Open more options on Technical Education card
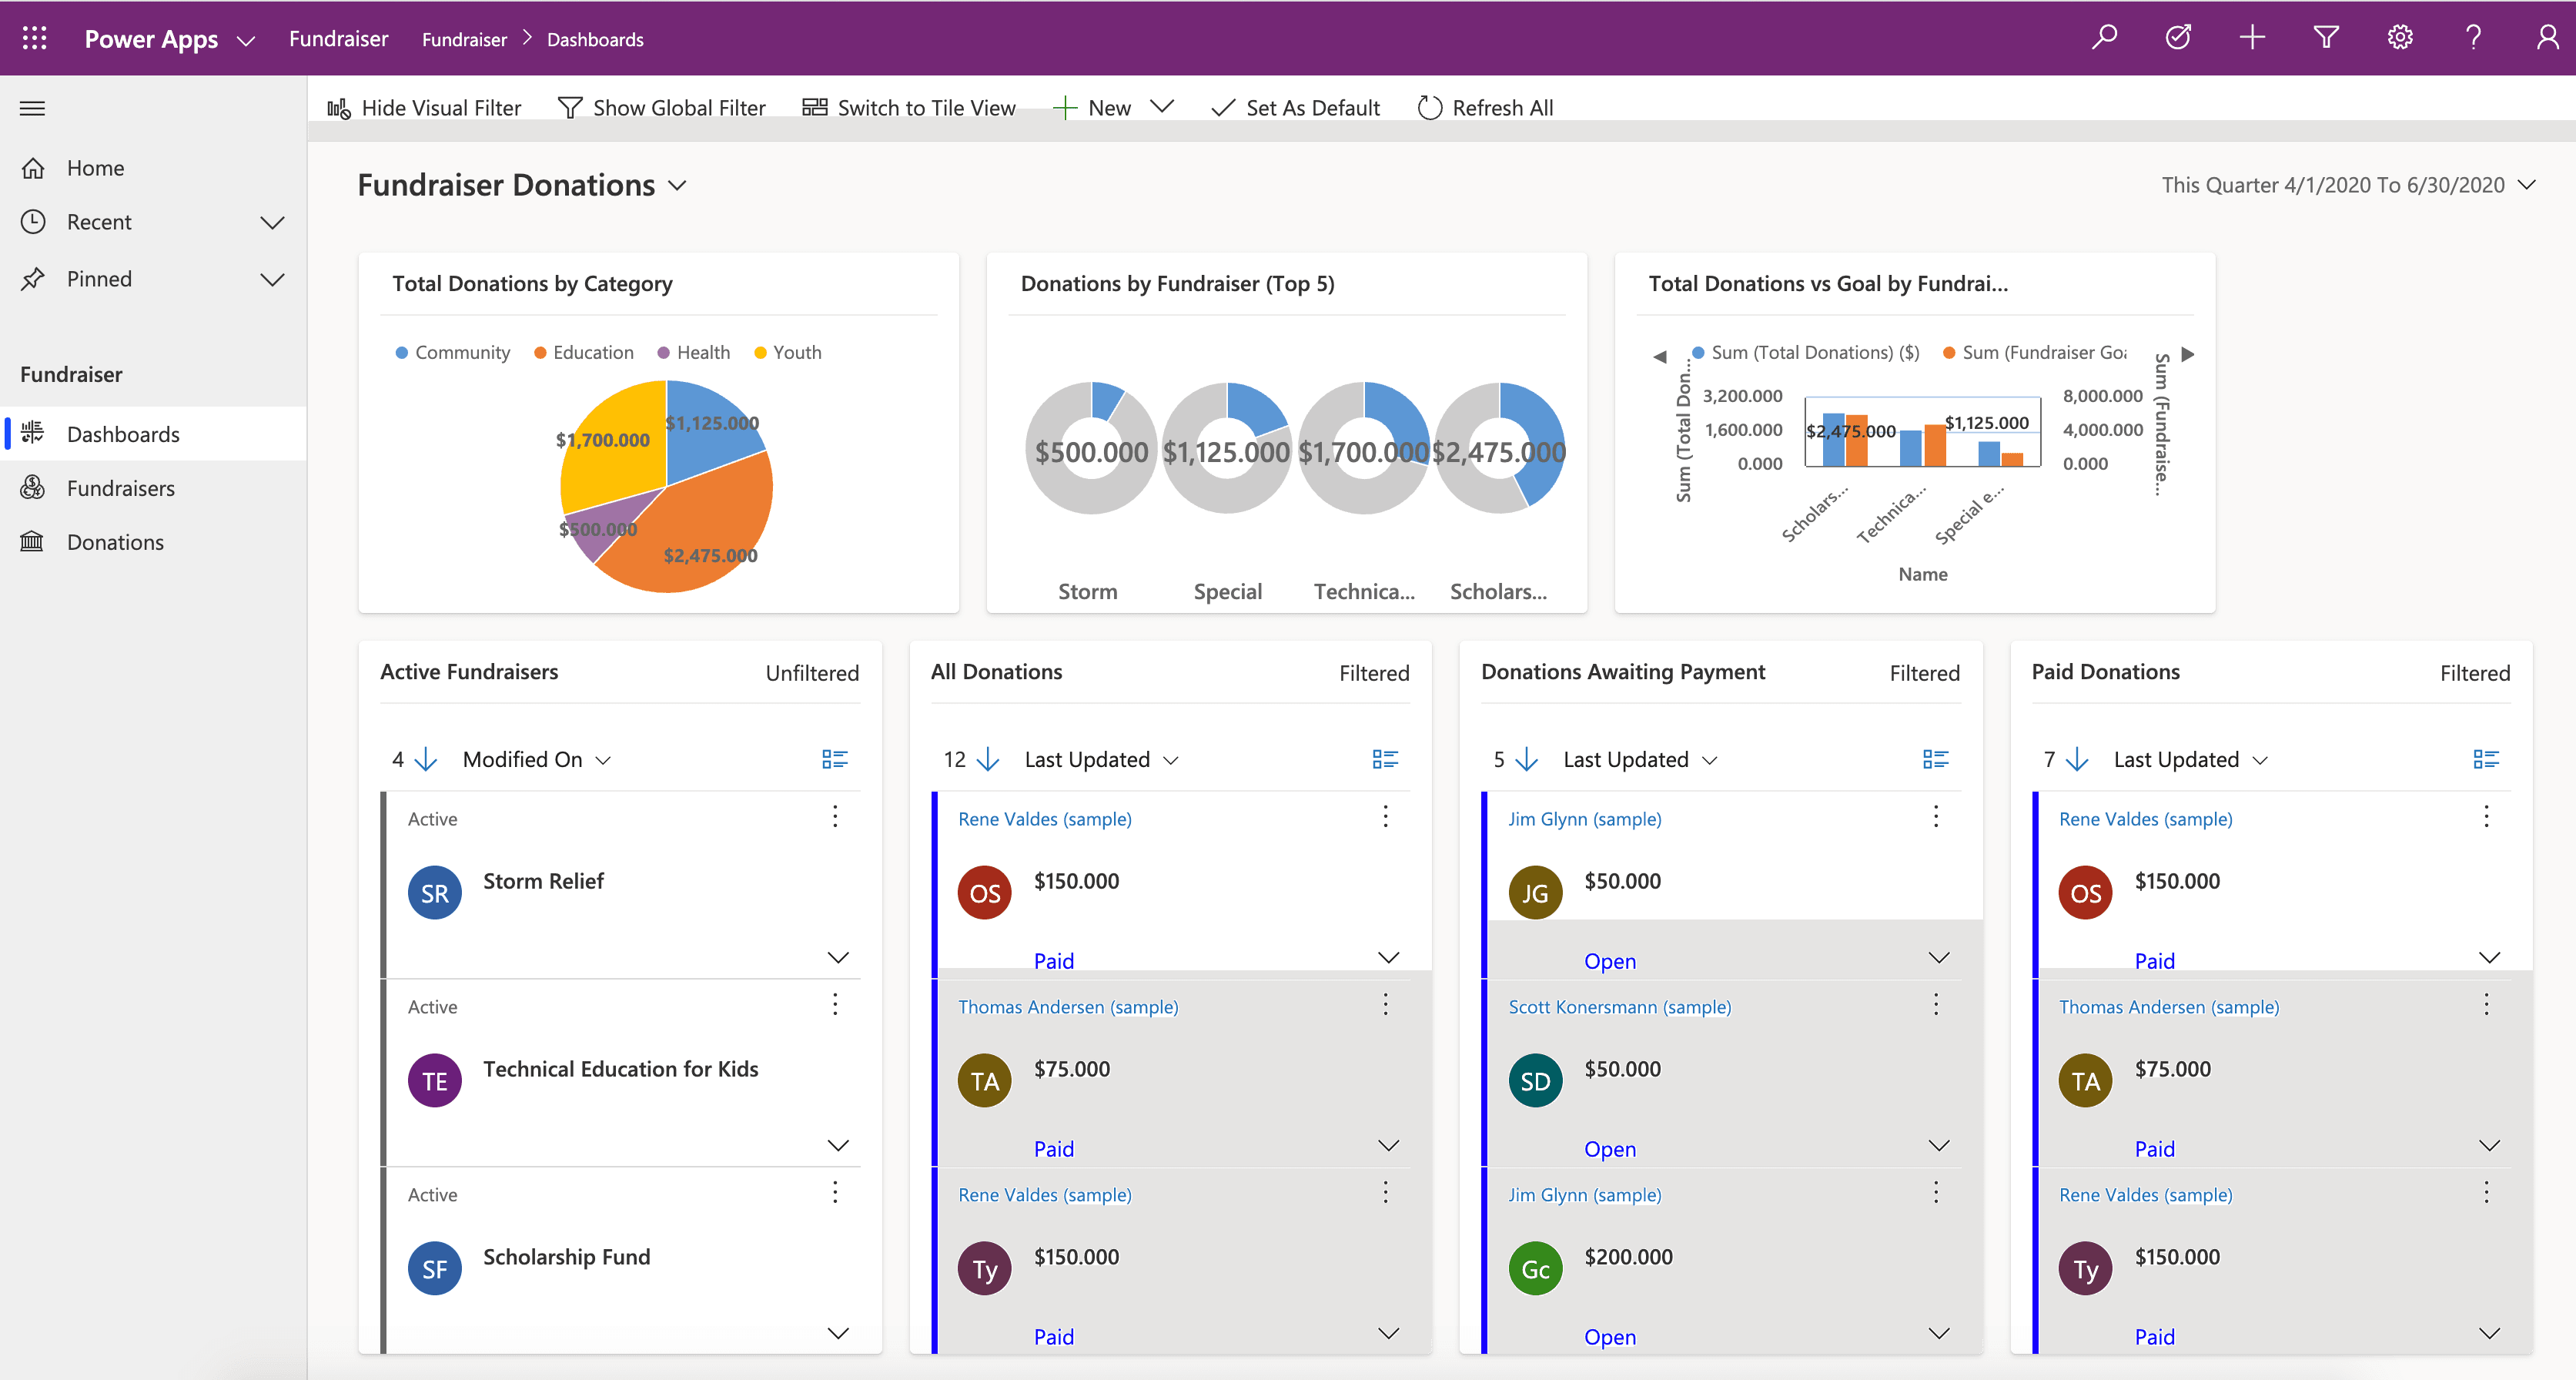 (x=835, y=1005)
